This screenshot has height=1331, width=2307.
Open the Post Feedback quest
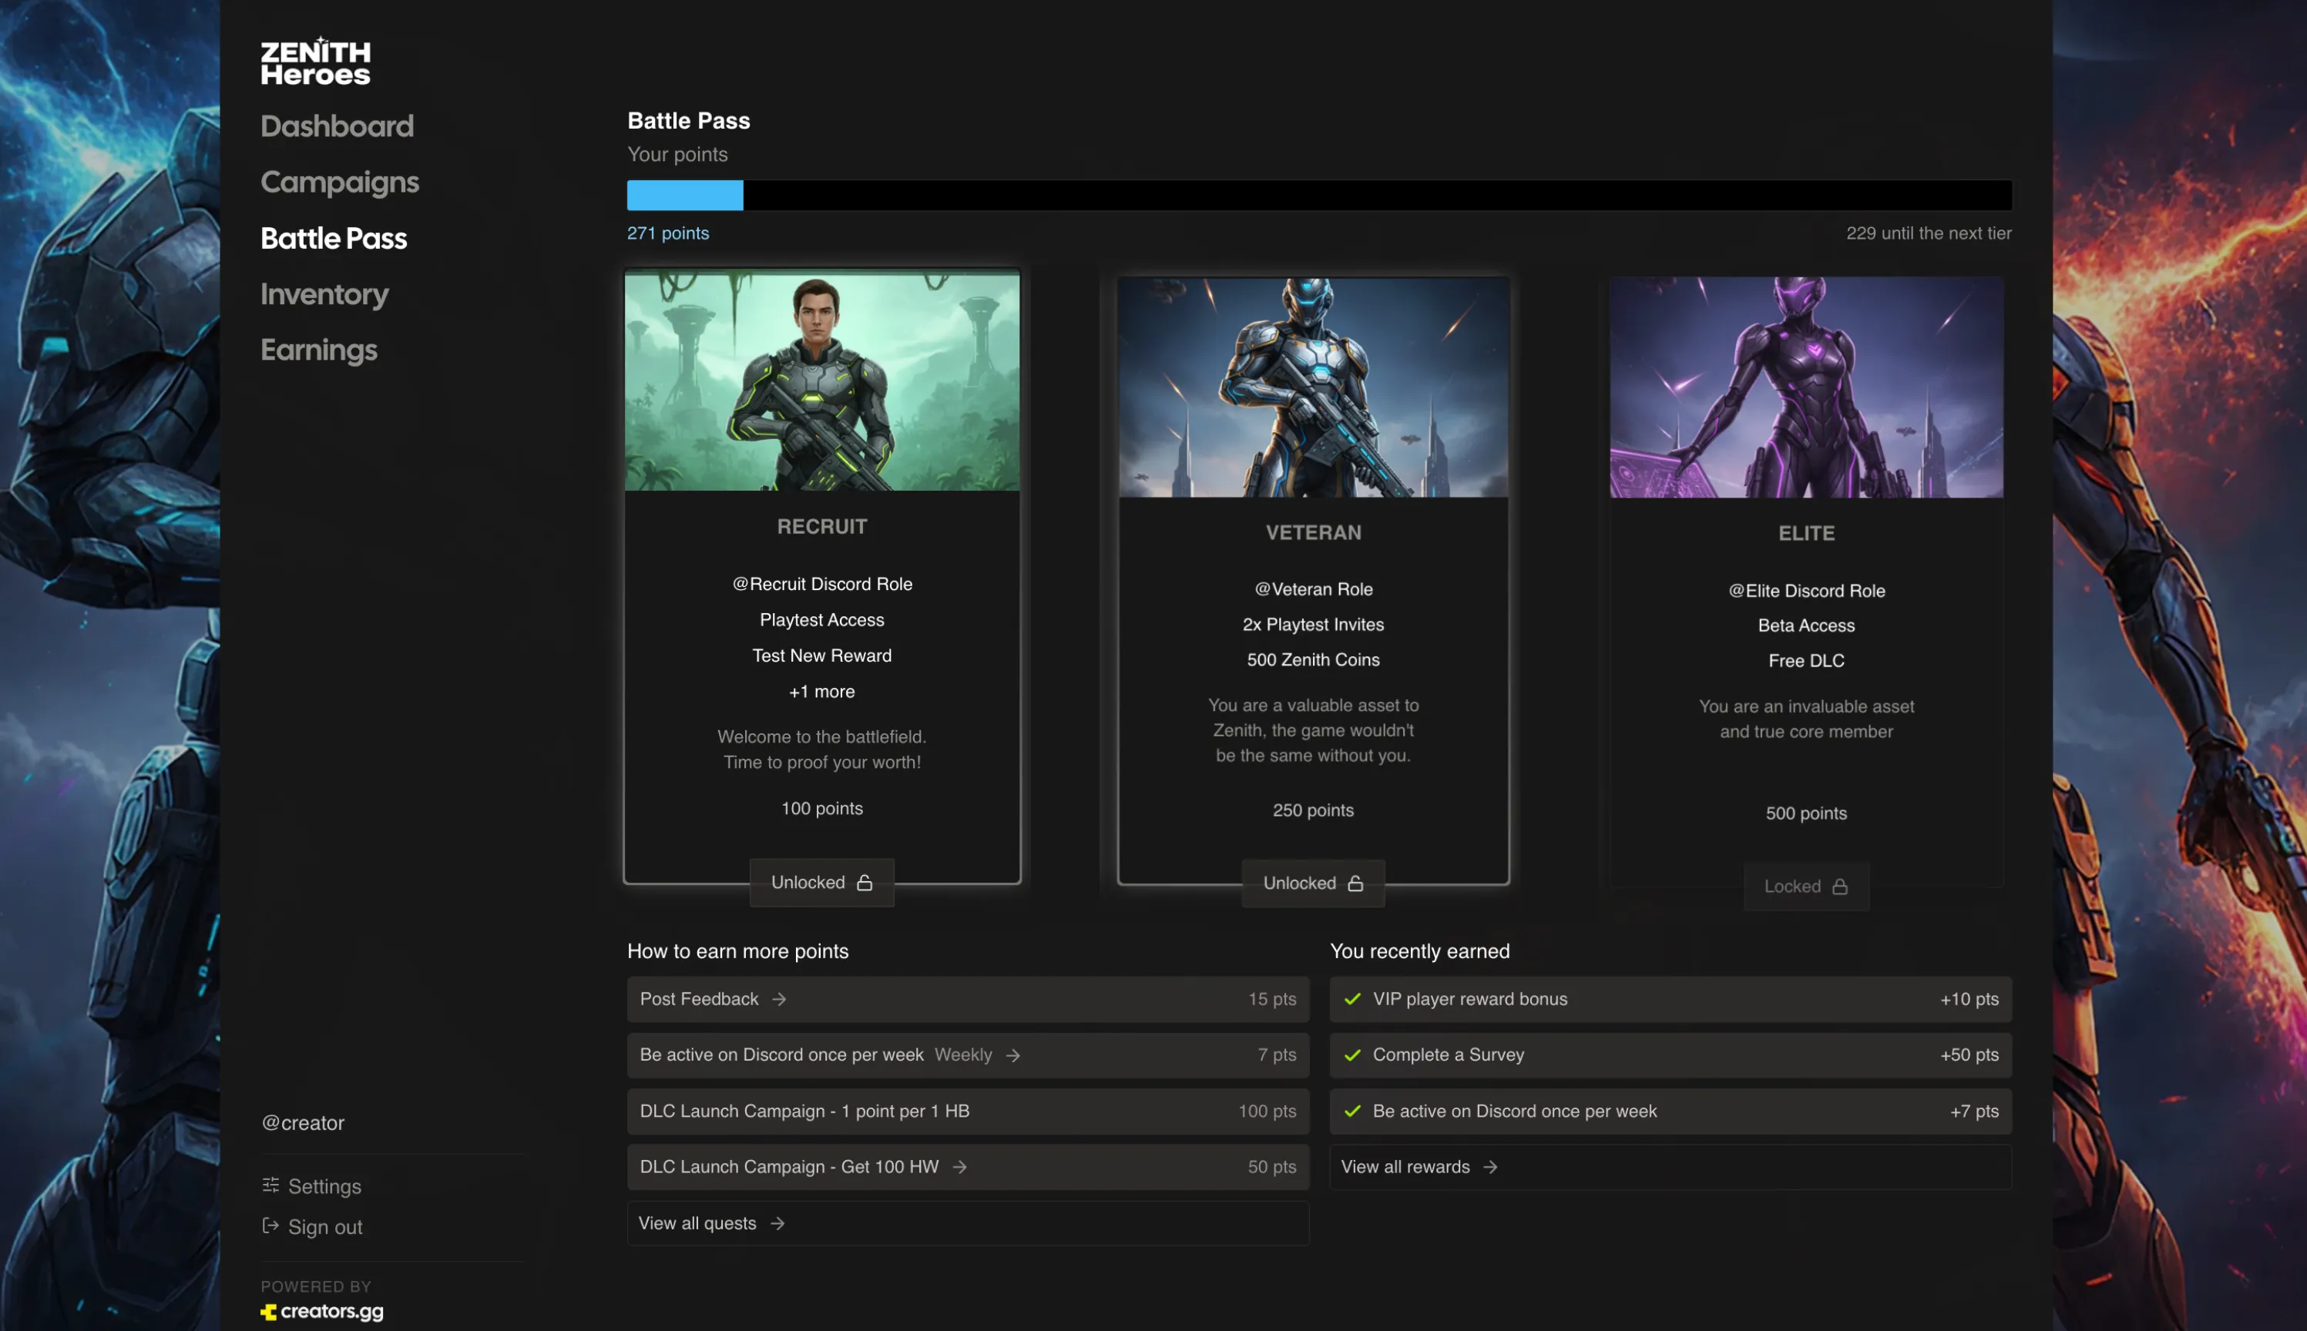968,999
